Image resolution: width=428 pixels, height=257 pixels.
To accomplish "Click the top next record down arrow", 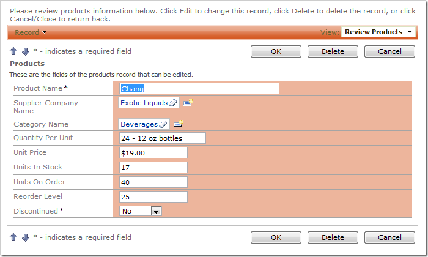I will click(26, 51).
